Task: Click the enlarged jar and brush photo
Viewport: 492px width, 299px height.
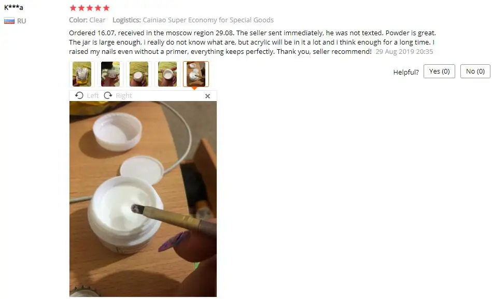Action: pyautogui.click(x=143, y=199)
